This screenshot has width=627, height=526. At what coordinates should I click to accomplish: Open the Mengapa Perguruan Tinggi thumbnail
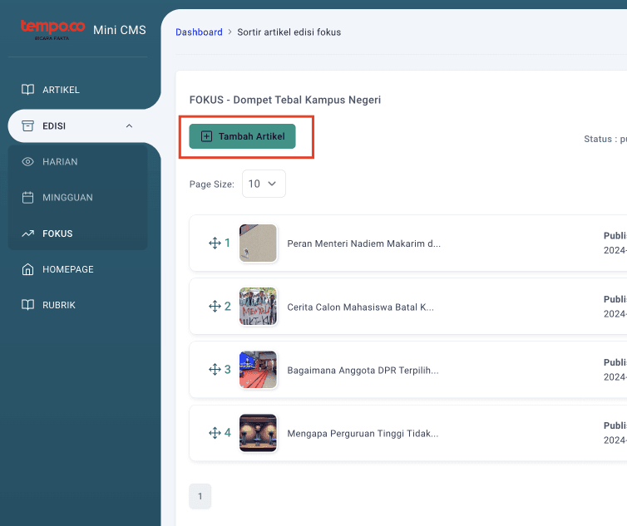(258, 433)
